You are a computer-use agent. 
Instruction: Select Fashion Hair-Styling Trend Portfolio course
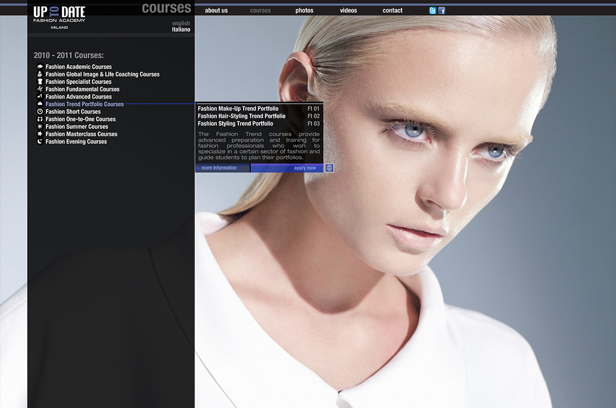point(242,116)
